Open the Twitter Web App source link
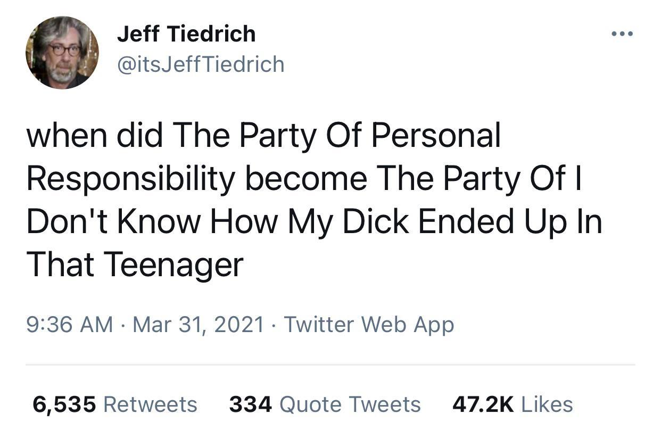Viewport: 661px width, 438px height. (369, 324)
